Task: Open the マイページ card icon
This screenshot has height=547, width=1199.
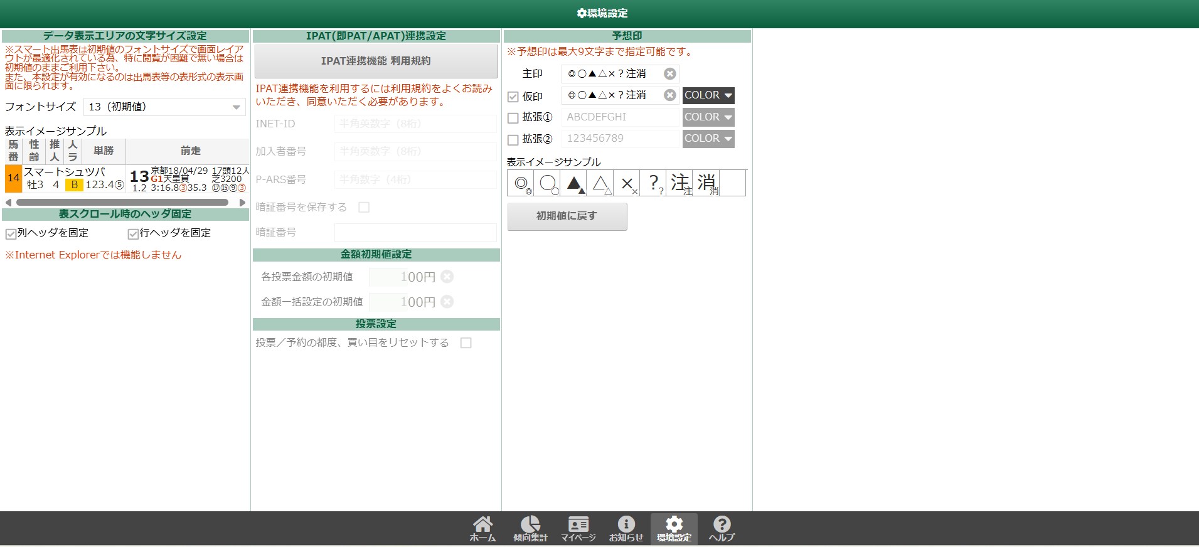Action: click(x=578, y=528)
